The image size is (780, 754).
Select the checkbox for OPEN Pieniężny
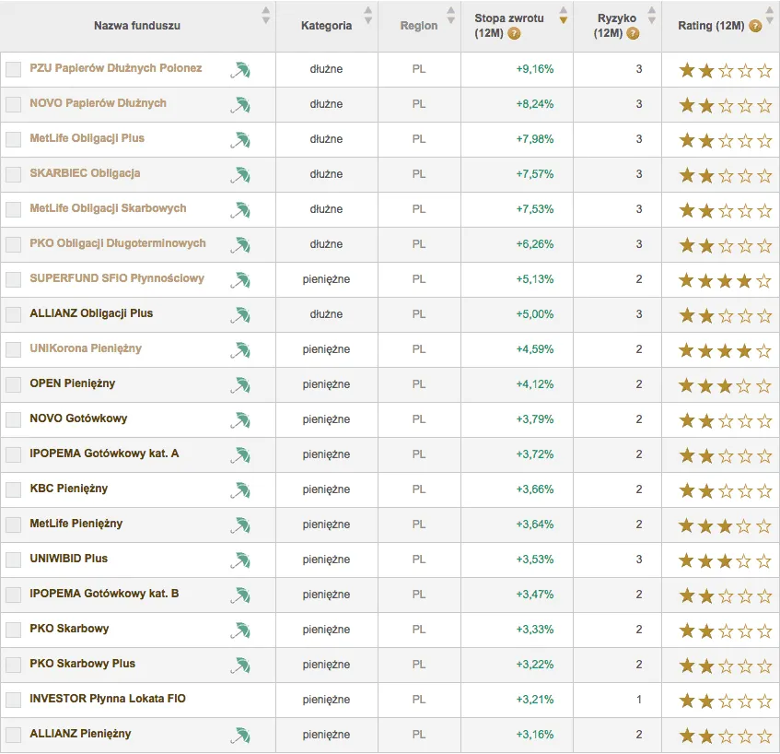coord(14,384)
